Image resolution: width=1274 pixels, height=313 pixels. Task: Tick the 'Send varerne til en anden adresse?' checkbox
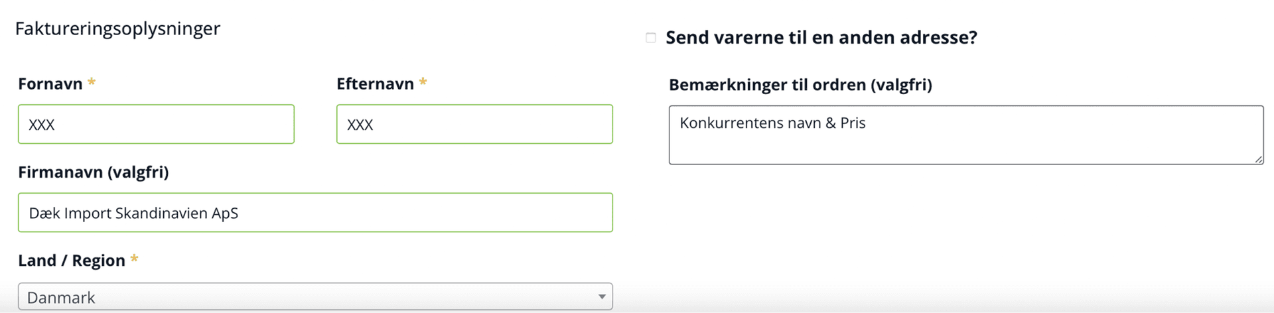click(x=651, y=38)
